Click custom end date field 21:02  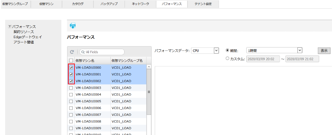tap(302, 59)
